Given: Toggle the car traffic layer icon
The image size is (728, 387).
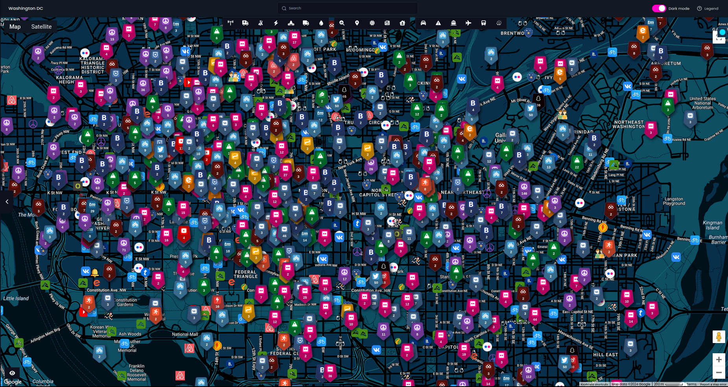Looking at the screenshot, I should [423, 23].
